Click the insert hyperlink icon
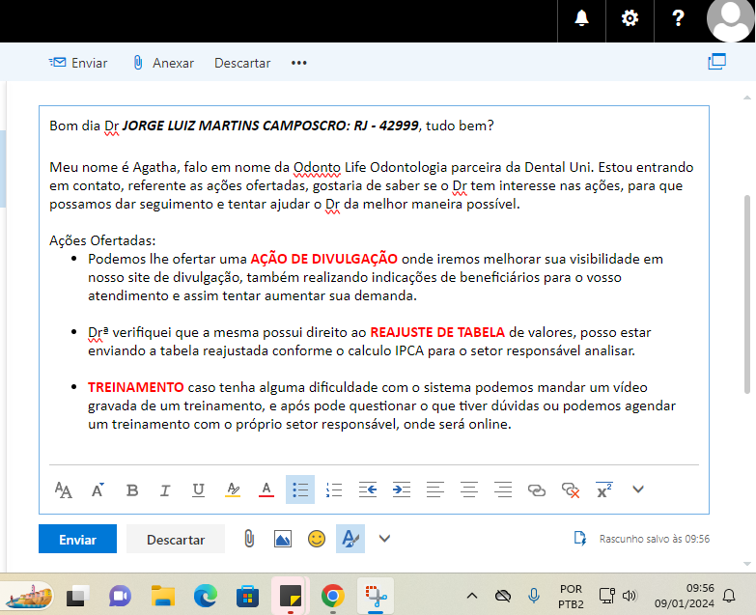Screen dimensions: 756x615 (x=537, y=490)
